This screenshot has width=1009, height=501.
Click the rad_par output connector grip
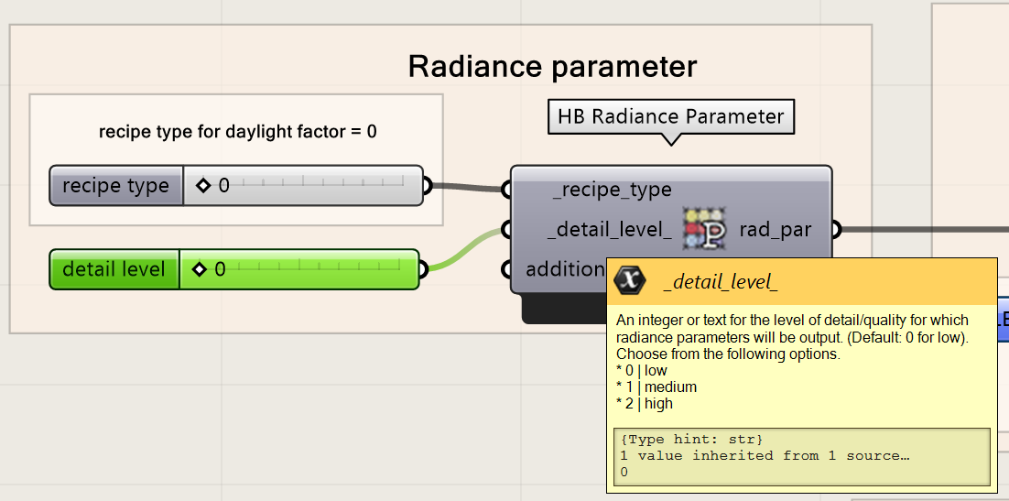pos(835,229)
